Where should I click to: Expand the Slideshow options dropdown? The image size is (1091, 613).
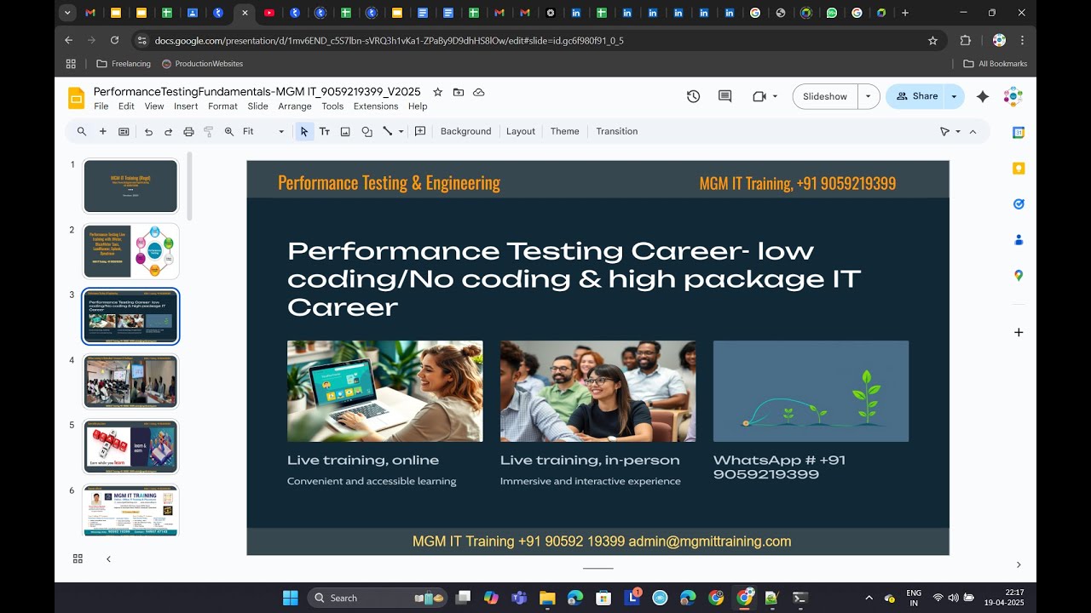coord(869,96)
